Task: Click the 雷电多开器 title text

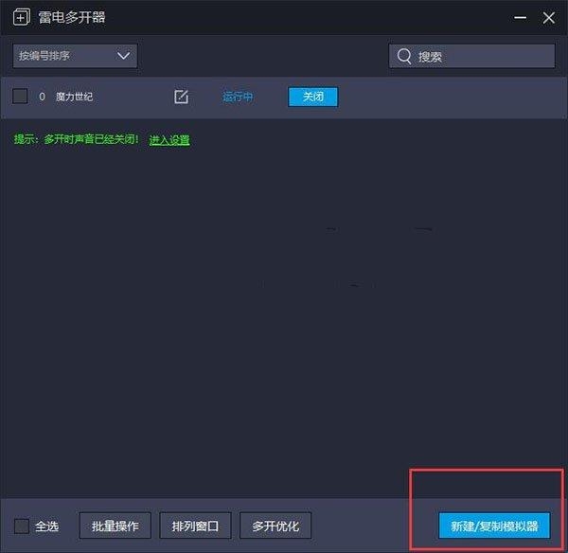Action: [72, 17]
